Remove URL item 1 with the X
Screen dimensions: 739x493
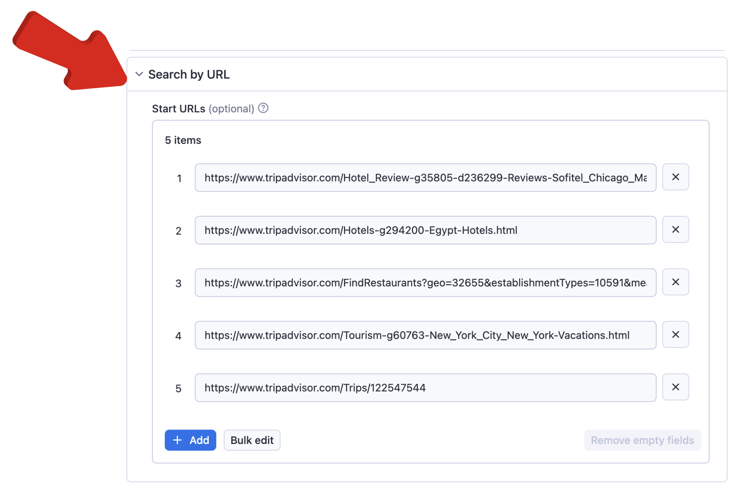675,177
